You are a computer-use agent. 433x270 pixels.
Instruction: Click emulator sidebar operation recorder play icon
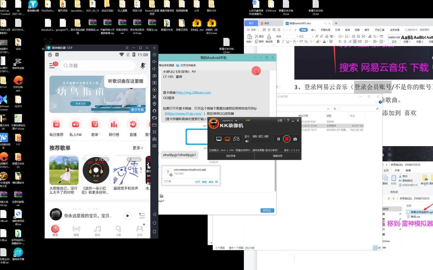[154, 89]
